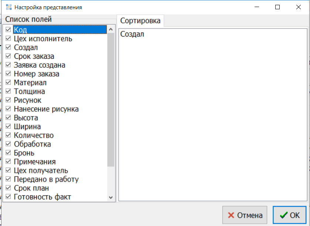Uncheck the Количество checkbox
This screenshot has height=226, width=310.
(8, 135)
